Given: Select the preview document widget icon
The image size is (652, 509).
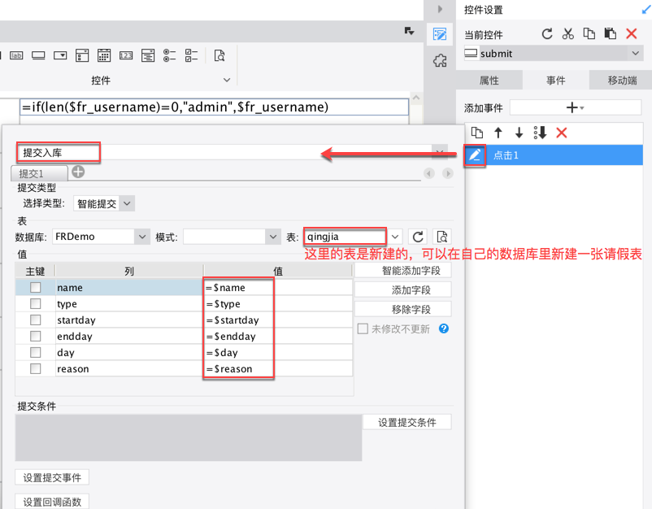Looking at the screenshot, I should [x=220, y=55].
